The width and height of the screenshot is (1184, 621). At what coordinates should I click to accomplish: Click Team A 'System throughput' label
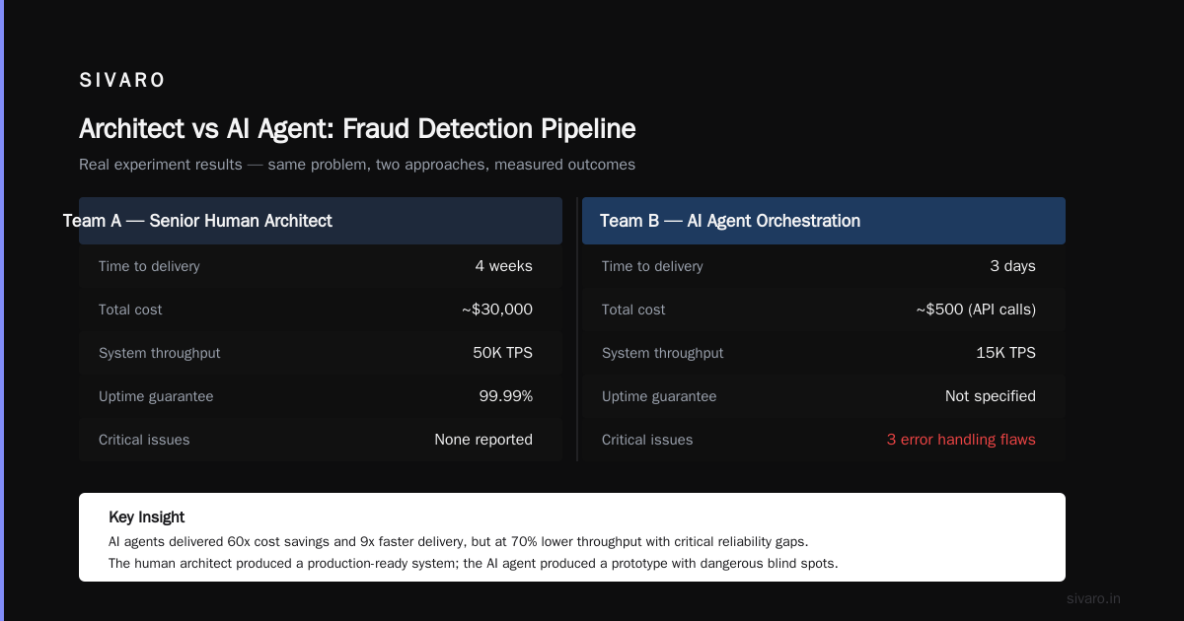(160, 353)
